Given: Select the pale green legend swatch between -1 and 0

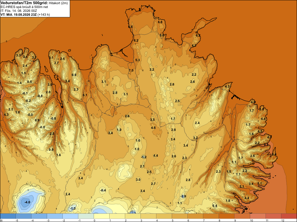Looking at the screenshot, I should 86,216.
